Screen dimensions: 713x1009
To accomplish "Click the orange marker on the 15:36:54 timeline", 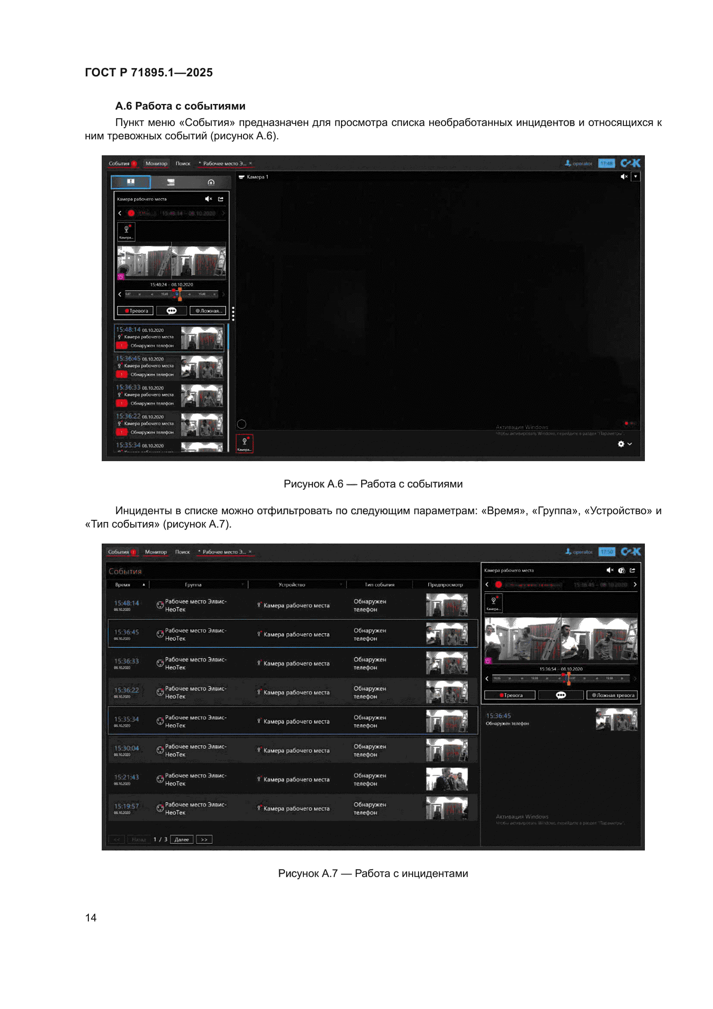I will (x=568, y=679).
